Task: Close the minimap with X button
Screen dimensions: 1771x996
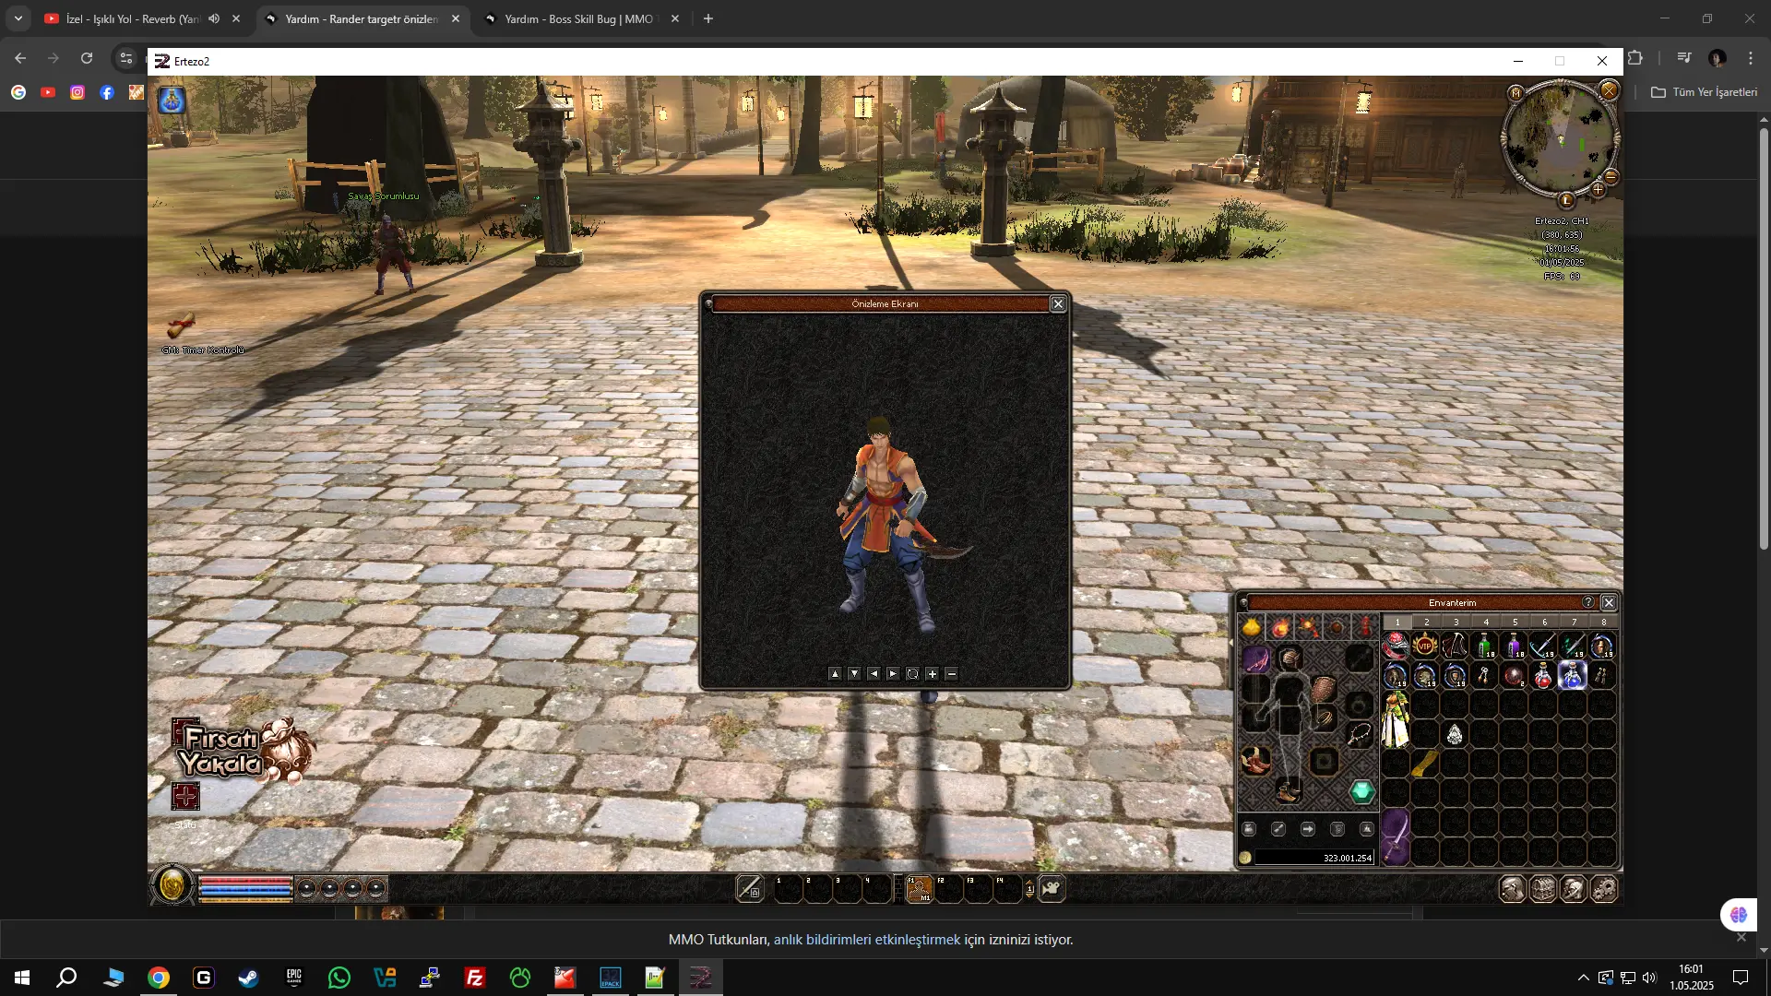Action: pyautogui.click(x=1609, y=89)
